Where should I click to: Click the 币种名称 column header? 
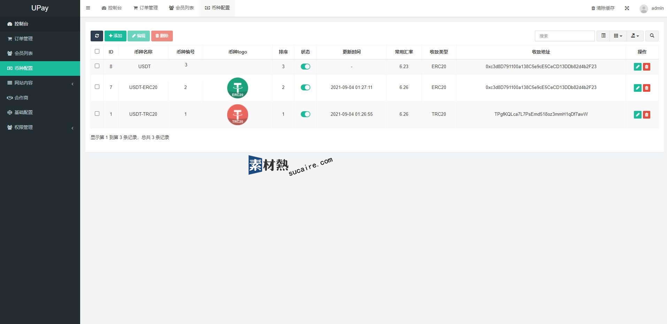pos(143,52)
